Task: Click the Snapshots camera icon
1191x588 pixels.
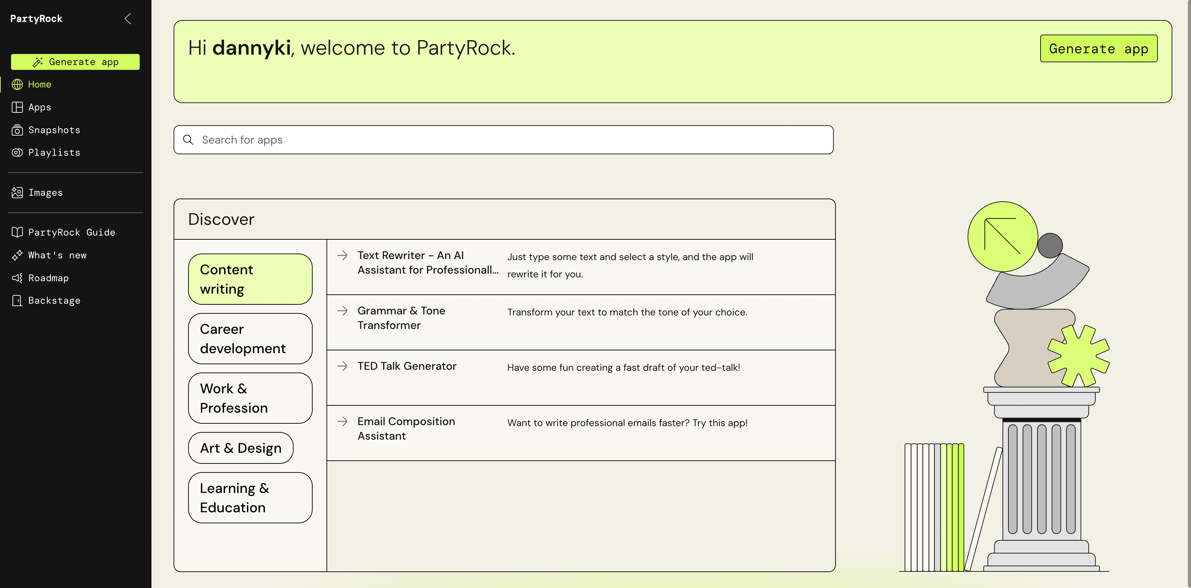Action: click(17, 130)
